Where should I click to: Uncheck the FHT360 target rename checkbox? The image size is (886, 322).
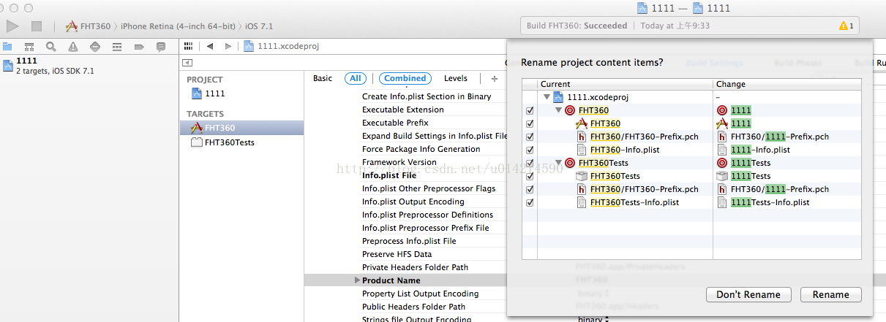(530, 110)
